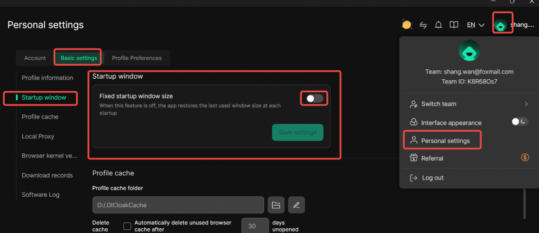Open the Download records section
539x233 pixels.
coord(47,175)
